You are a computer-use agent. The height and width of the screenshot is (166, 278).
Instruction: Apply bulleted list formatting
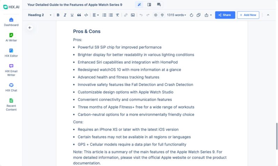(111, 15)
